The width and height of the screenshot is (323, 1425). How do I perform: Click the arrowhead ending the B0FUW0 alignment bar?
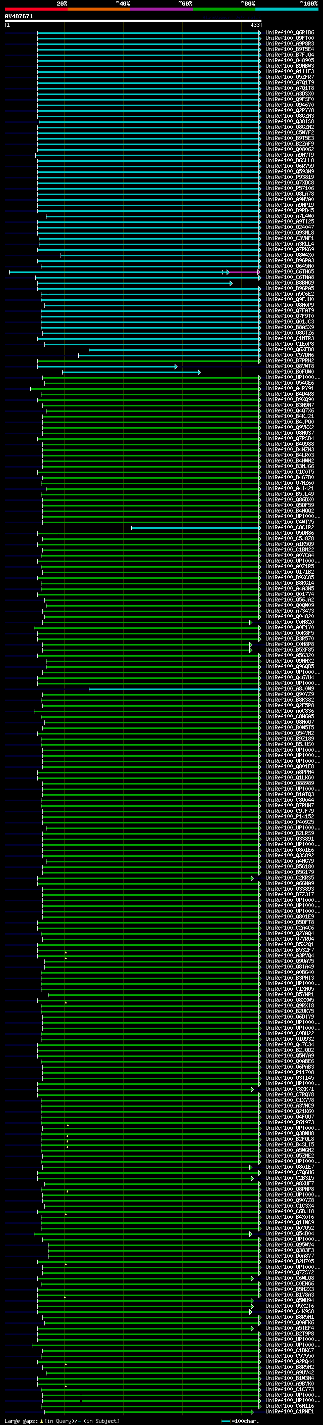coord(199,372)
